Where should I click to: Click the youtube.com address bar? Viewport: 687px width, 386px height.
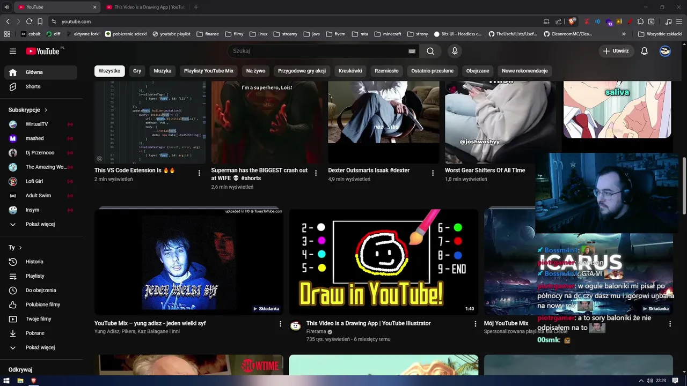point(295,21)
